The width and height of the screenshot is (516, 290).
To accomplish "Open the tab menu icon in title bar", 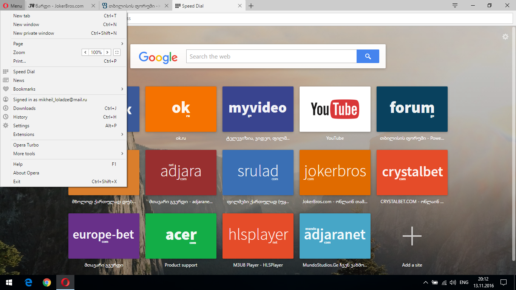I will click(x=455, y=6).
